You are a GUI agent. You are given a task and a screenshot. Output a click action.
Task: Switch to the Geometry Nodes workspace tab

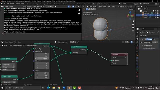[x=98, y=4]
